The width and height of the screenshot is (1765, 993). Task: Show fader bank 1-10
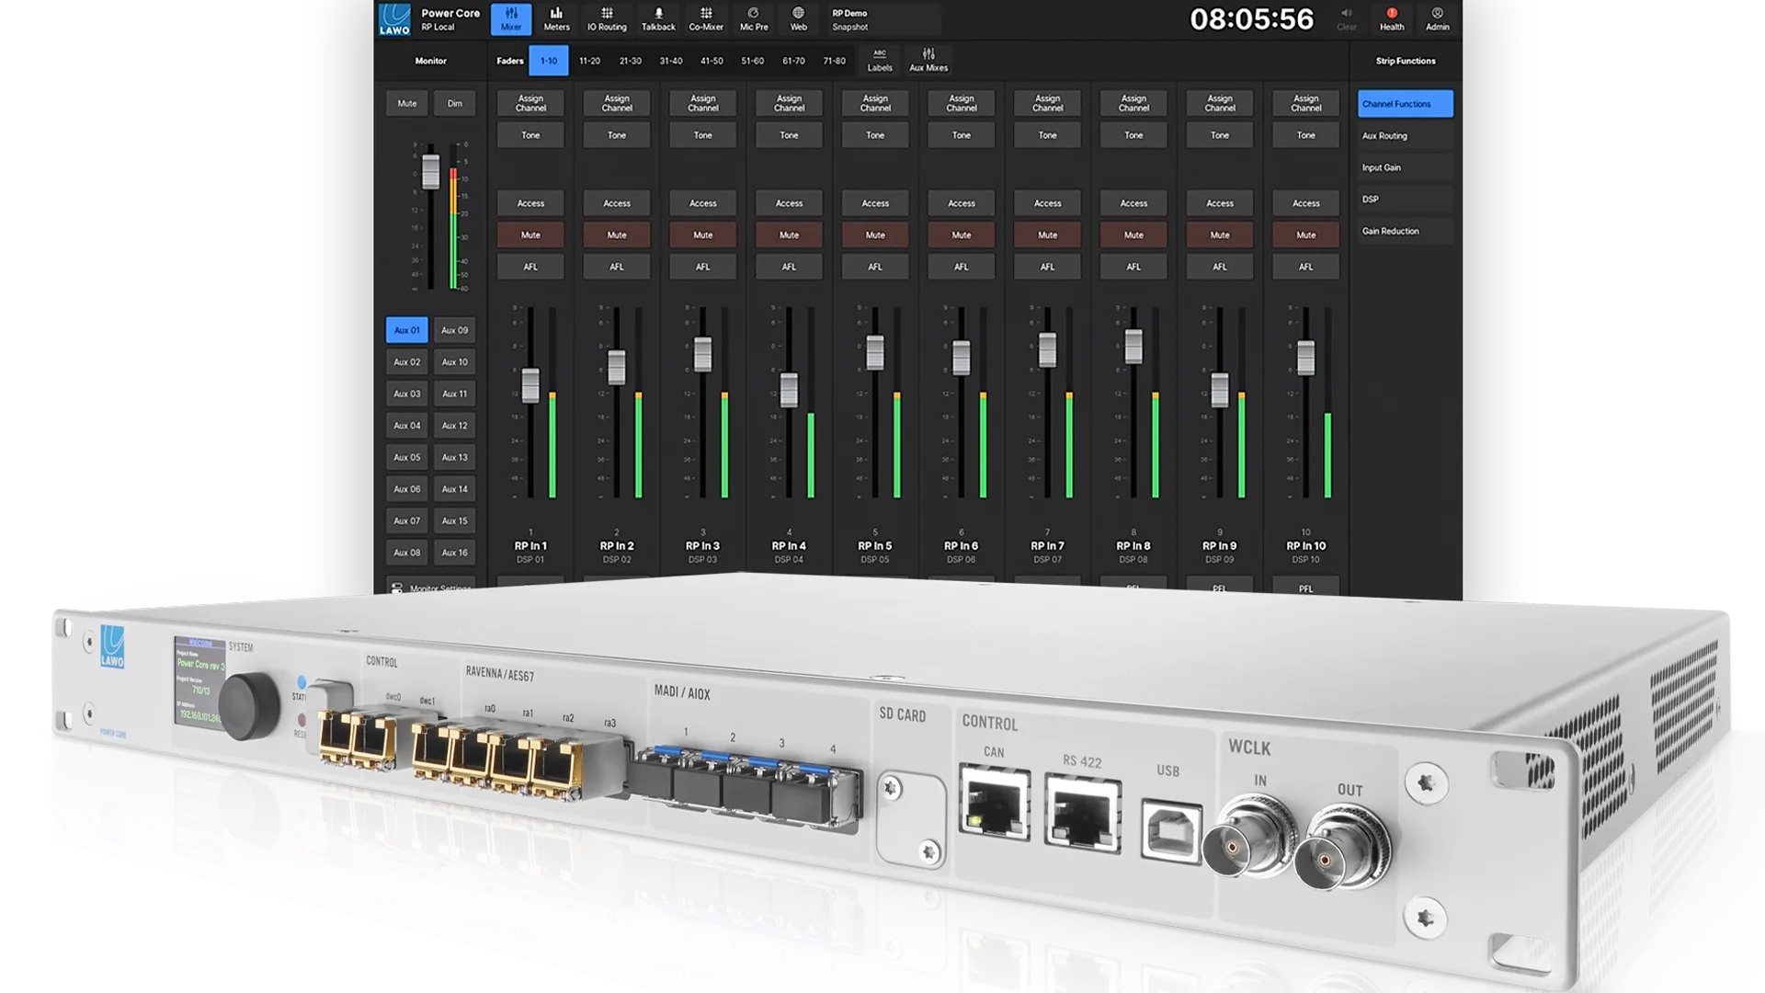click(x=549, y=61)
